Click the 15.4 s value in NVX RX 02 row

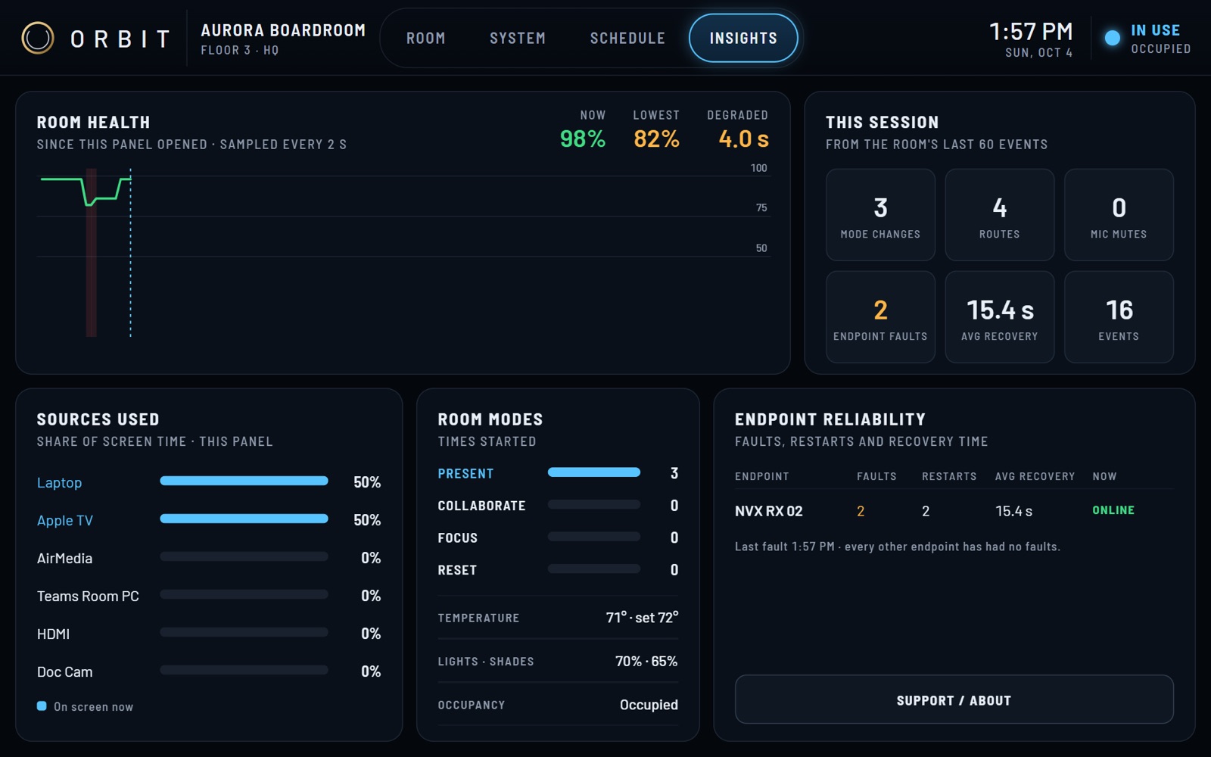pos(1013,511)
